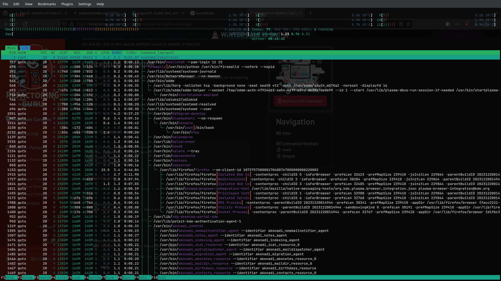Open the Settings menu
This screenshot has width=501, height=281.
point(85,4)
